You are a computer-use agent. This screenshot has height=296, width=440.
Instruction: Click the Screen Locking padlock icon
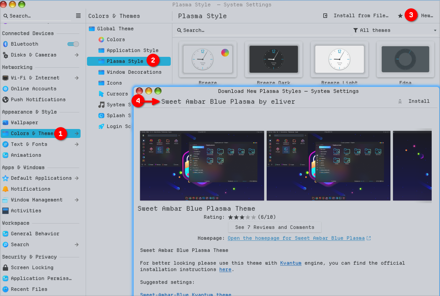coord(5,268)
